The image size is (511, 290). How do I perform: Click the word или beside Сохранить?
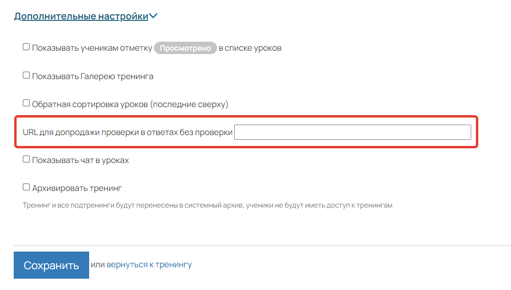pos(97,265)
